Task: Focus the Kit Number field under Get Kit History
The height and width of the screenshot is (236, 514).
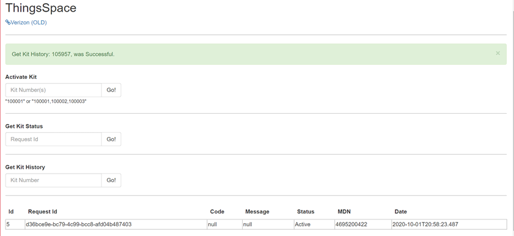Action: (x=53, y=180)
